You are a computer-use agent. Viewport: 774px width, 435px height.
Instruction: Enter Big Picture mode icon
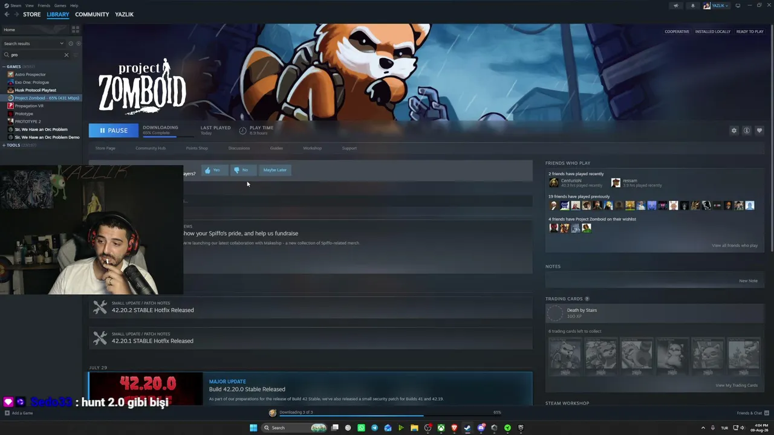(737, 5)
